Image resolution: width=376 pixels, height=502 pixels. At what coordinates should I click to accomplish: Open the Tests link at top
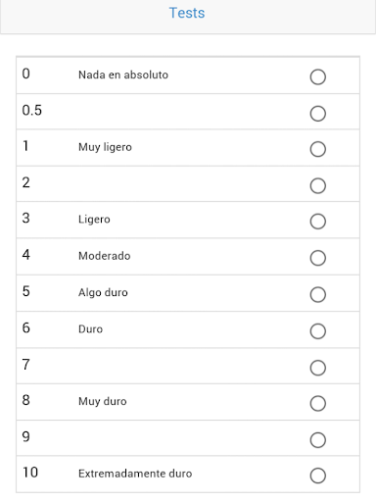(187, 13)
